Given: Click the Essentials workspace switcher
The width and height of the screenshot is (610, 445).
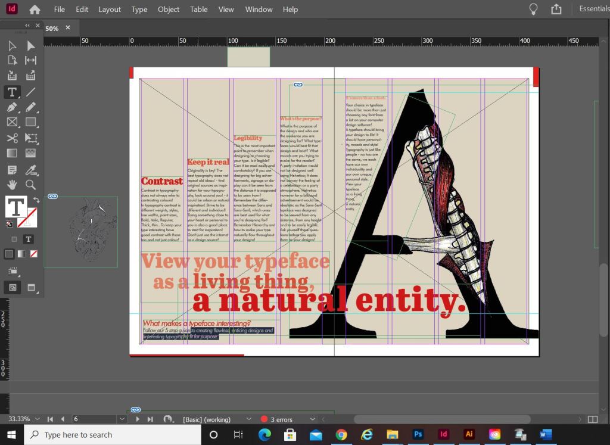Looking at the screenshot, I should click(593, 9).
